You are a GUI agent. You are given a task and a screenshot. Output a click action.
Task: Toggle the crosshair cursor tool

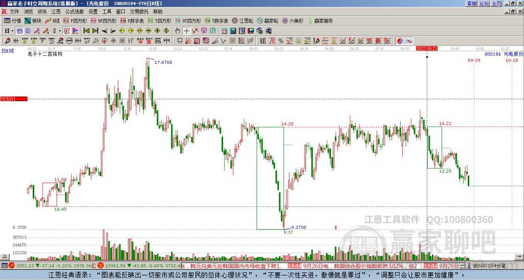click(186, 31)
